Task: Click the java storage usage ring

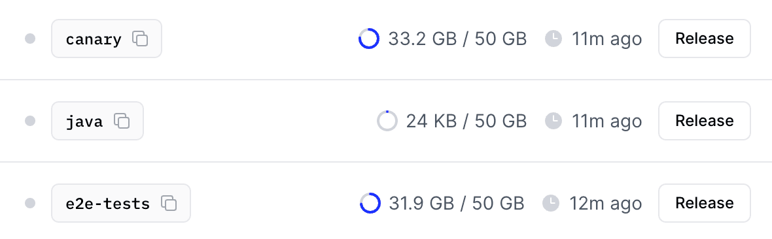Action: (x=387, y=121)
